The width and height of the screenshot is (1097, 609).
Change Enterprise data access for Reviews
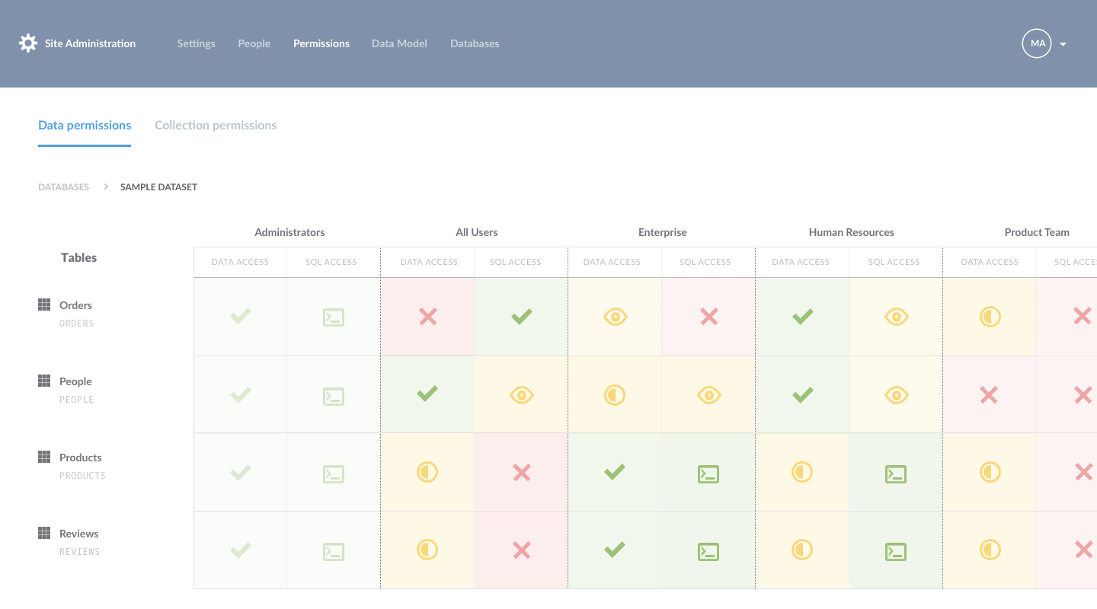615,550
